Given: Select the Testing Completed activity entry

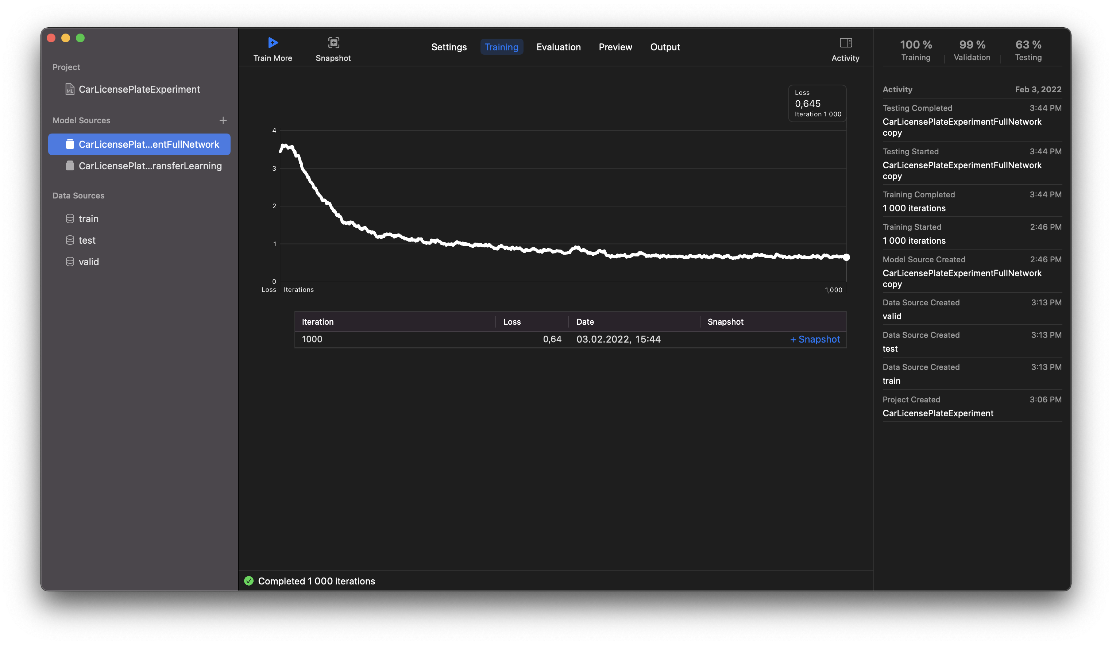Looking at the screenshot, I should click(972, 120).
